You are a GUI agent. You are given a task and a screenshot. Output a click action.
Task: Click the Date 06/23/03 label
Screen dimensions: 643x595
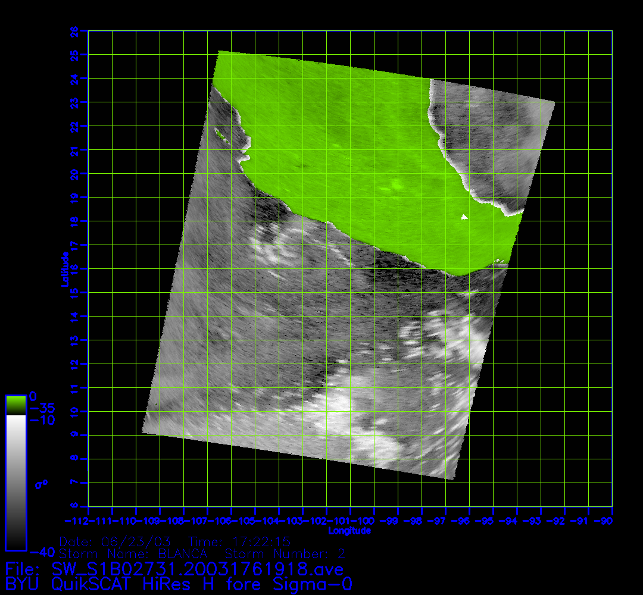(116, 541)
